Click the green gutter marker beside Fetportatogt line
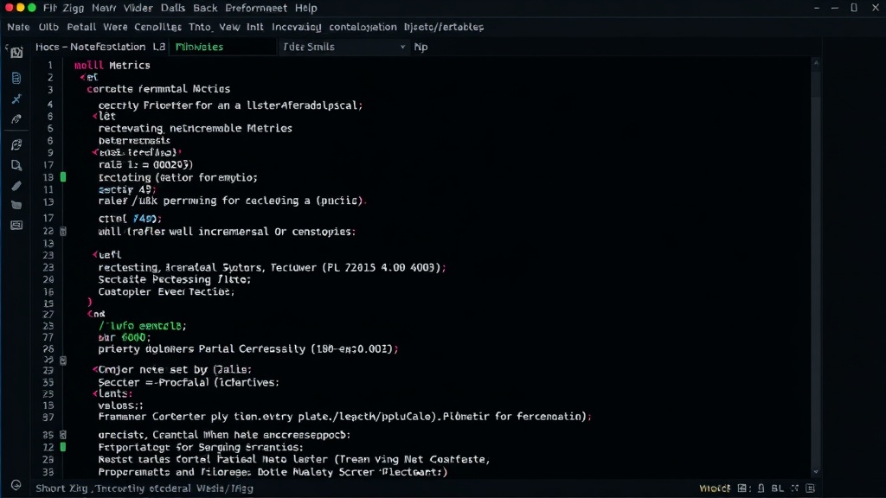 click(x=63, y=447)
